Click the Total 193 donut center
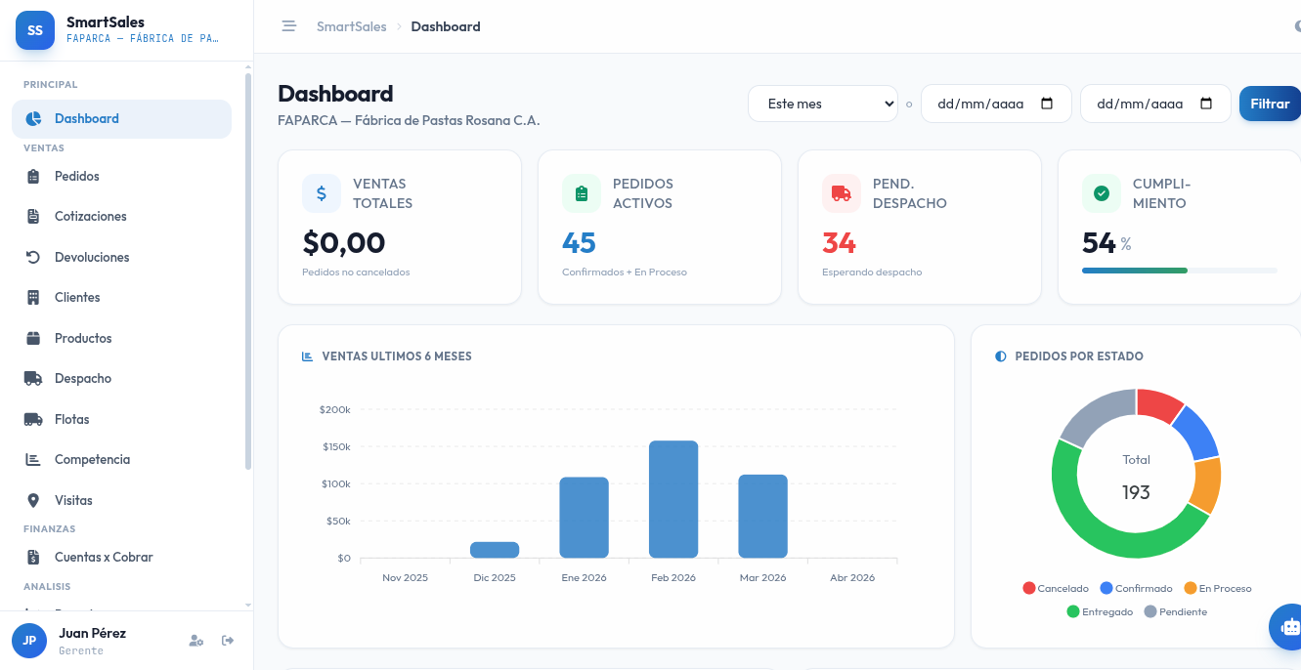Screen dimensions: 1301x670 click(1136, 478)
